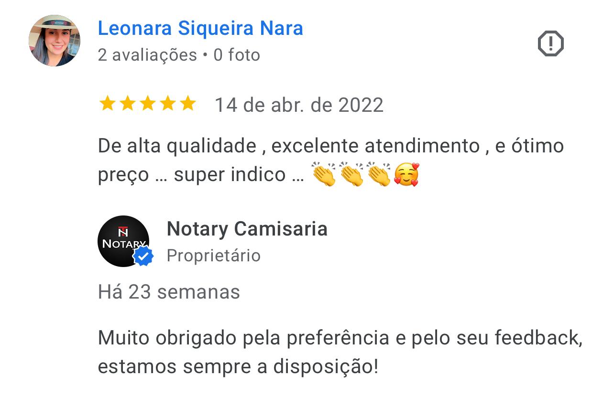Click the first yellow rating star
Screen dimensions: 614x397
coord(107,104)
